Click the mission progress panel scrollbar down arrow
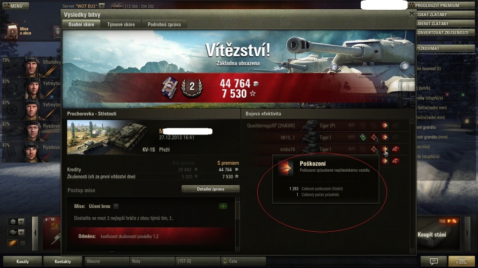This screenshot has height=268, width=478. pyautogui.click(x=238, y=249)
